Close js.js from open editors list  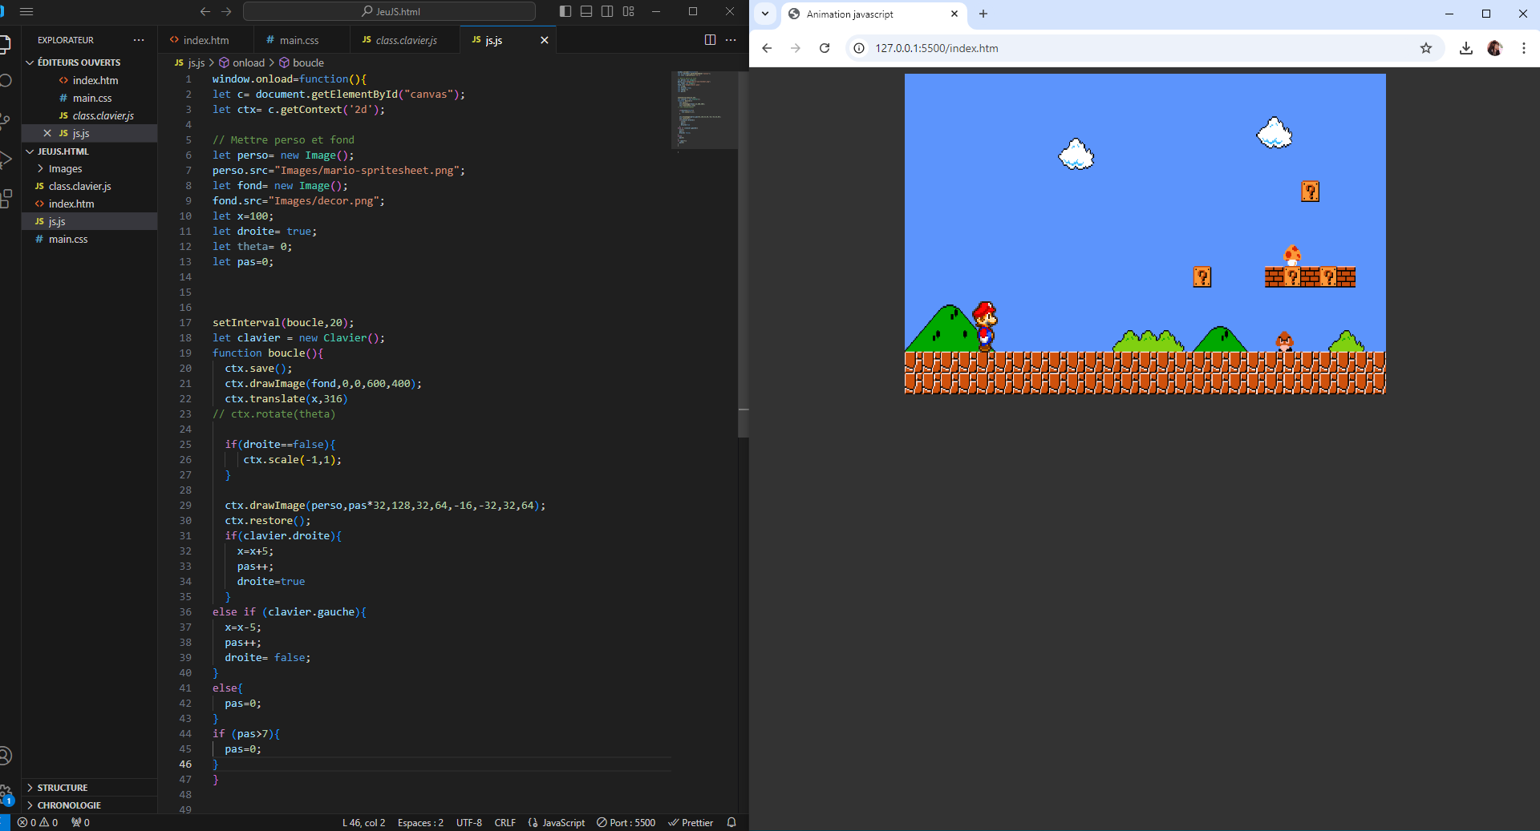pyautogui.click(x=47, y=133)
